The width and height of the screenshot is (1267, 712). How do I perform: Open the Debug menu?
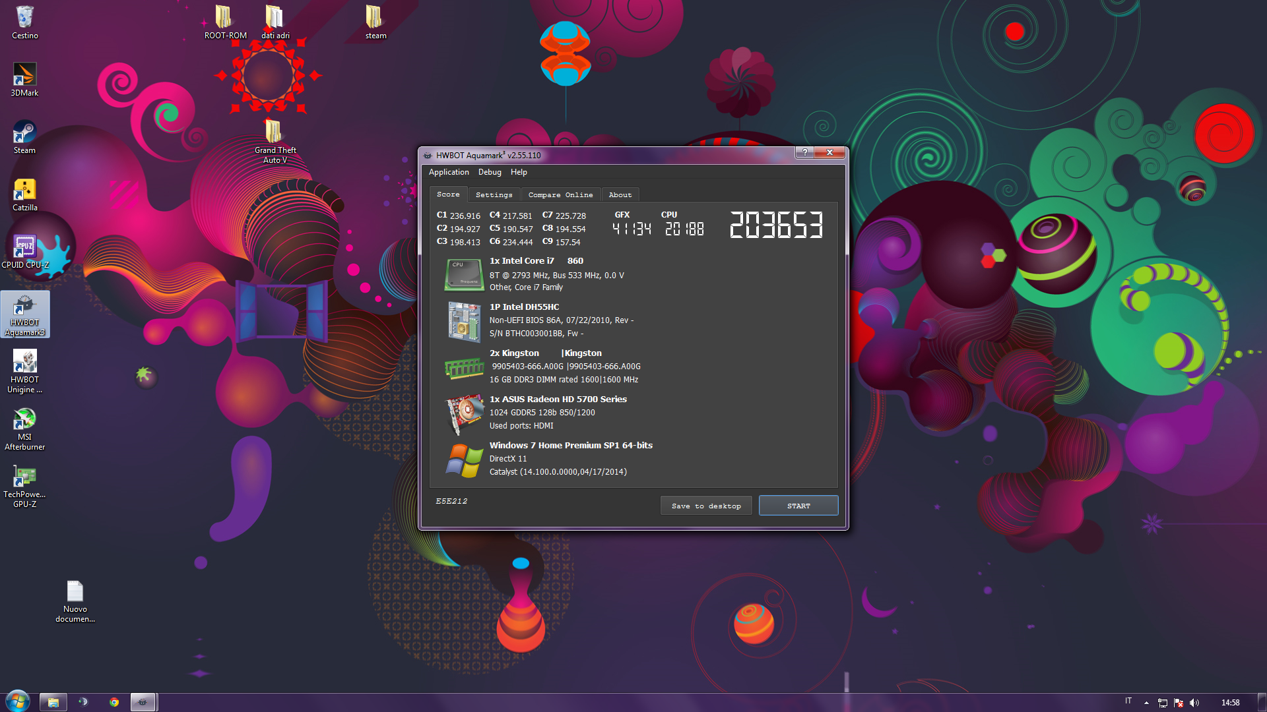pyautogui.click(x=490, y=172)
